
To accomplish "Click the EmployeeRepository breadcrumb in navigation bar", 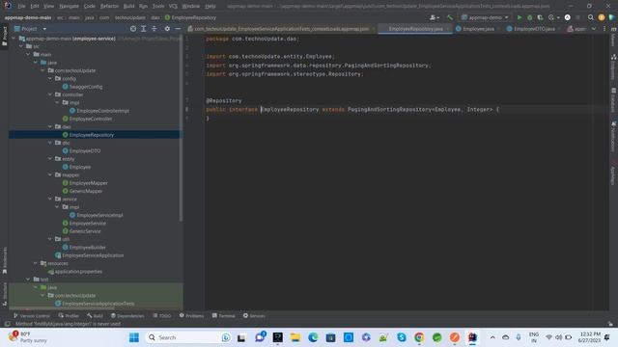I will pyautogui.click(x=190, y=17).
